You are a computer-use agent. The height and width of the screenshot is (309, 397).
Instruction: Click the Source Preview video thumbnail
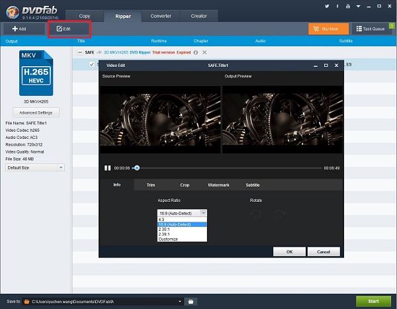pos(160,120)
